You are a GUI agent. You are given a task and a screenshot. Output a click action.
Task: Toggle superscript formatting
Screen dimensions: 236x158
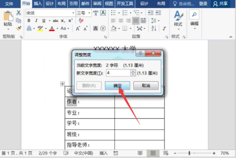(70, 20)
